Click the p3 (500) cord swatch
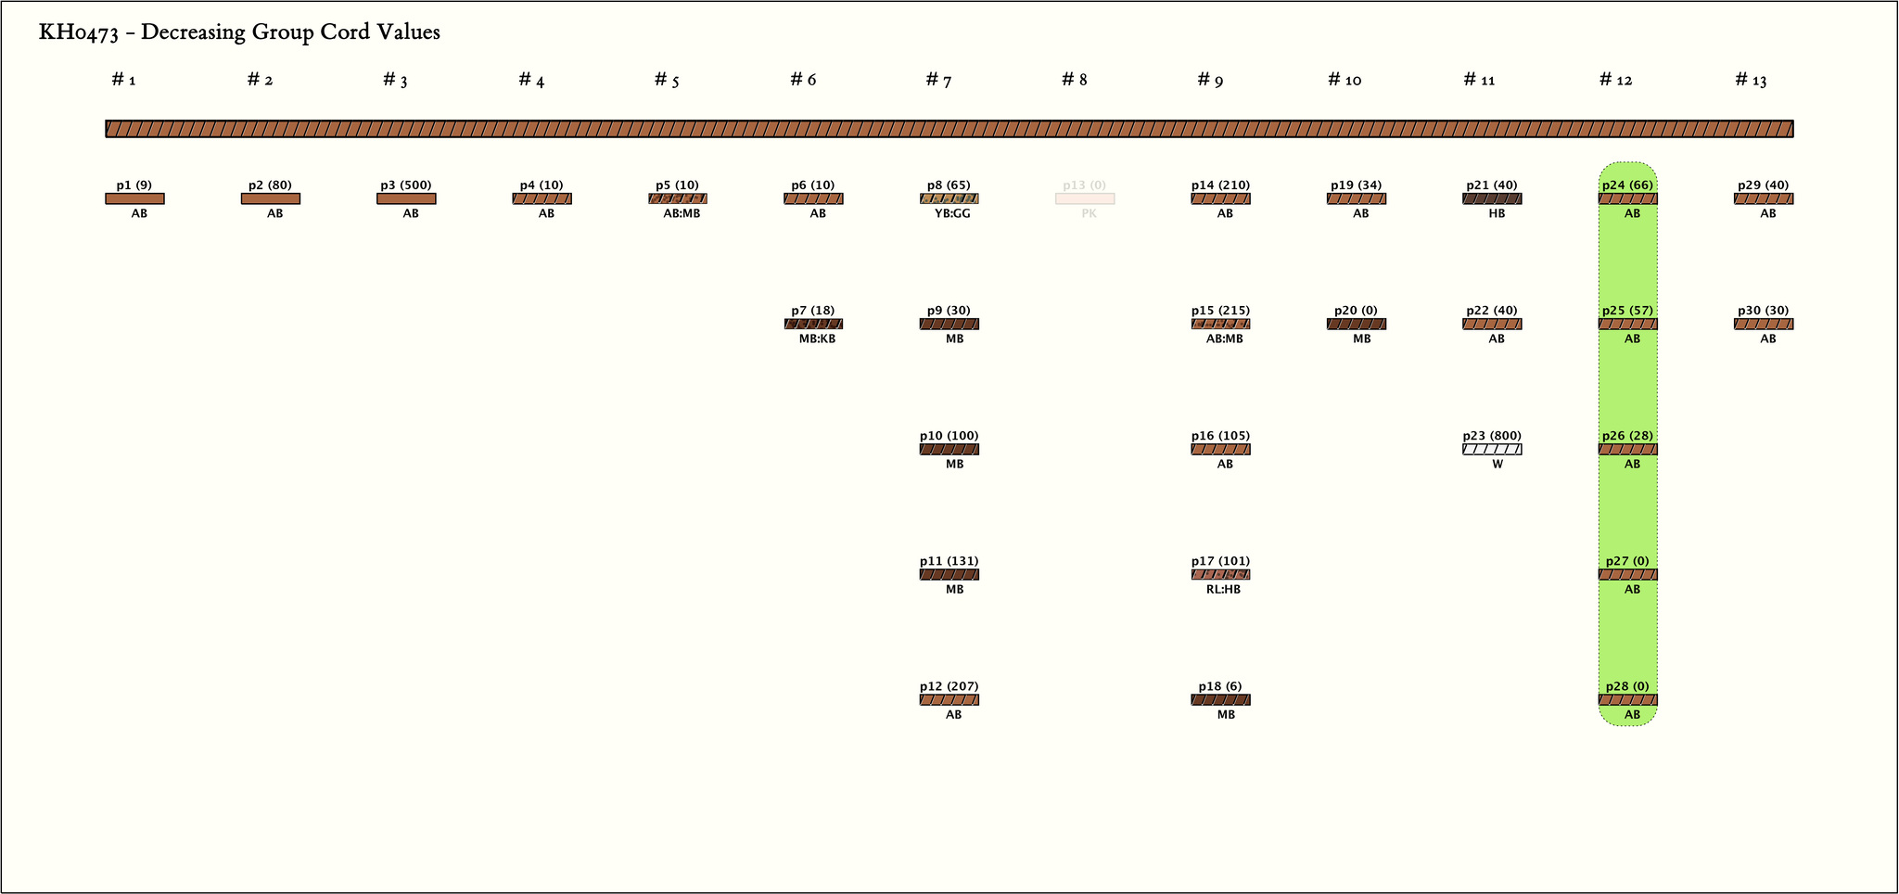 [406, 198]
